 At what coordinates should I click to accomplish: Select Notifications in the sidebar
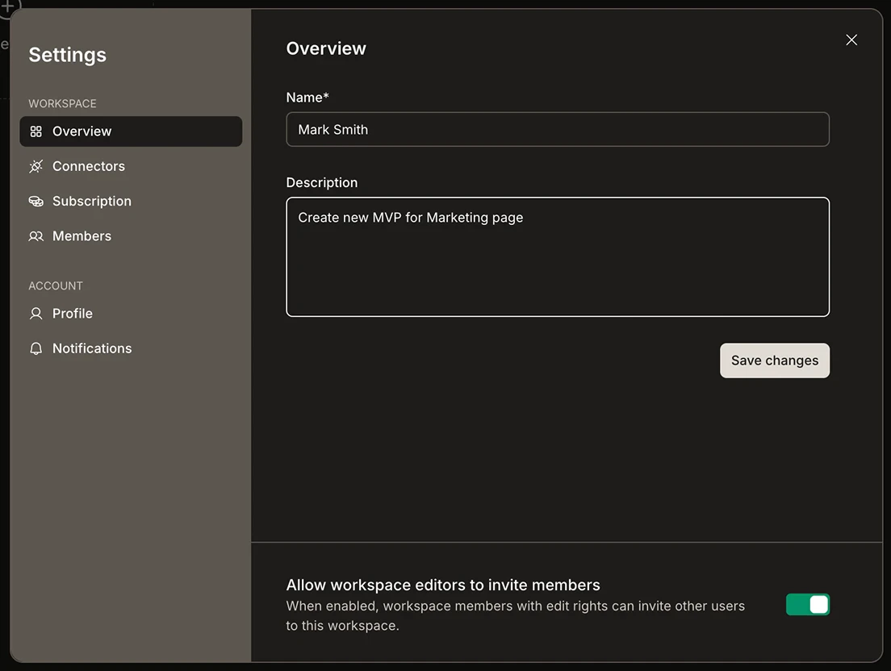click(x=92, y=348)
